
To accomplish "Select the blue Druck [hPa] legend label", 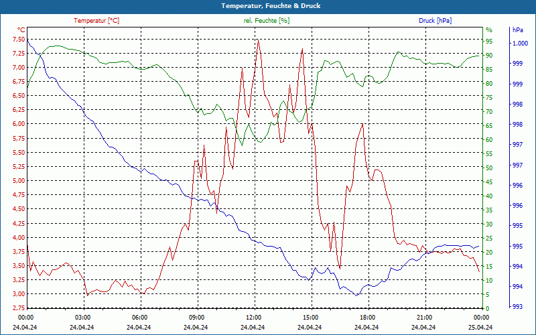I will click(x=435, y=21).
